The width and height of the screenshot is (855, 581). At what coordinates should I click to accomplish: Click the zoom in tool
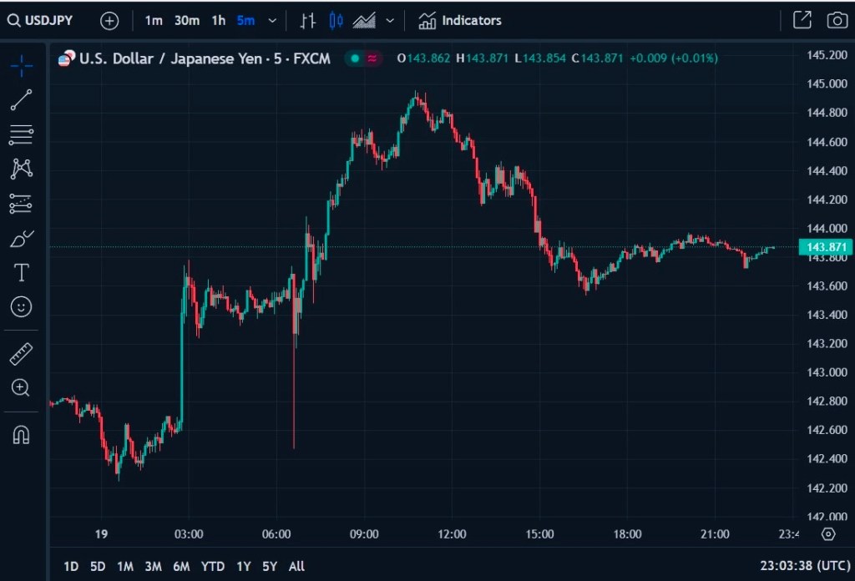coord(22,387)
